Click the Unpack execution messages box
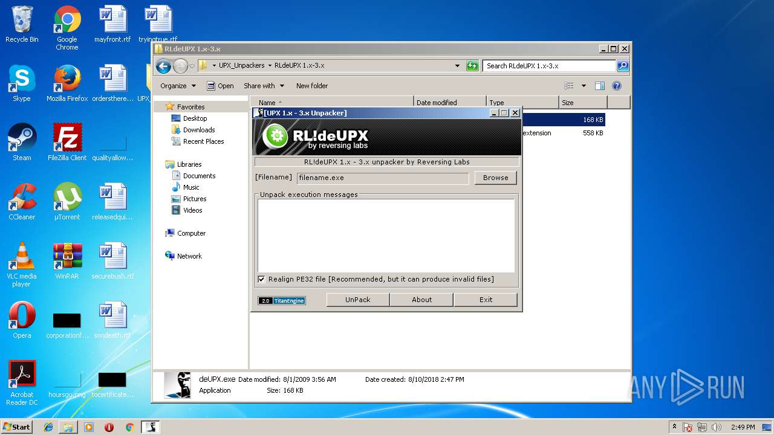The image size is (774, 435). coord(386,236)
